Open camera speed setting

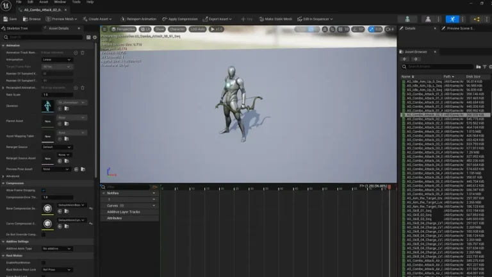tap(389, 29)
